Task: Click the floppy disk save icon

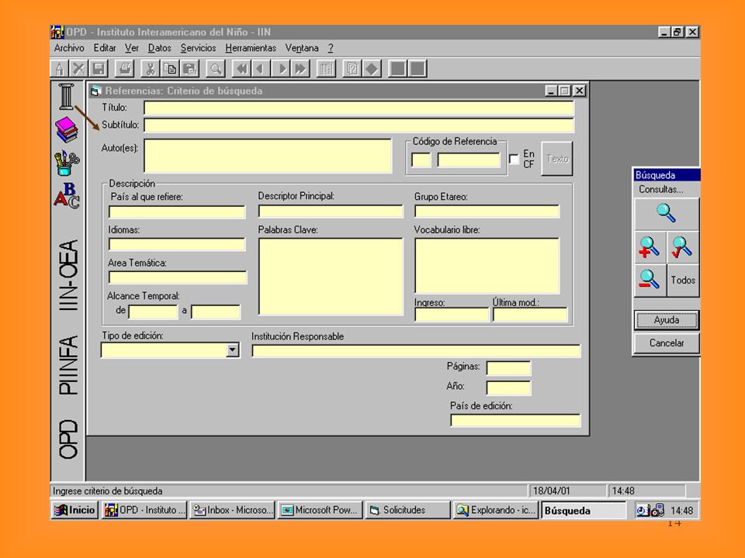Action: pos(99,69)
